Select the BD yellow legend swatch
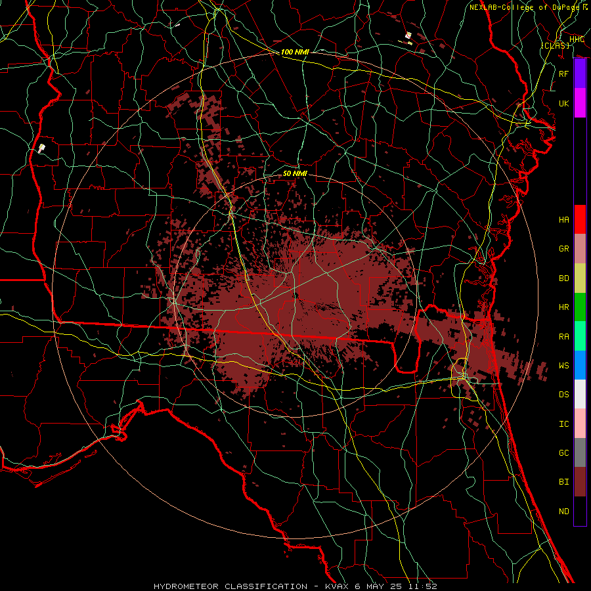Viewport: 591px width, 591px height. click(580, 278)
